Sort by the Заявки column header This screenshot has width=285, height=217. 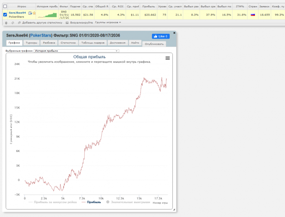pyautogui.click(x=265, y=7)
